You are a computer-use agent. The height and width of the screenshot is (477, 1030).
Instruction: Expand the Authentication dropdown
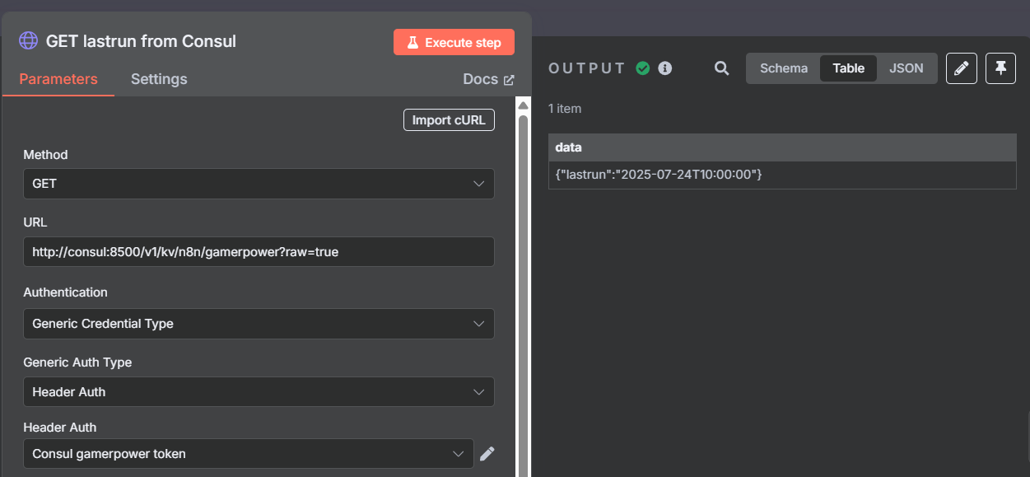259,324
